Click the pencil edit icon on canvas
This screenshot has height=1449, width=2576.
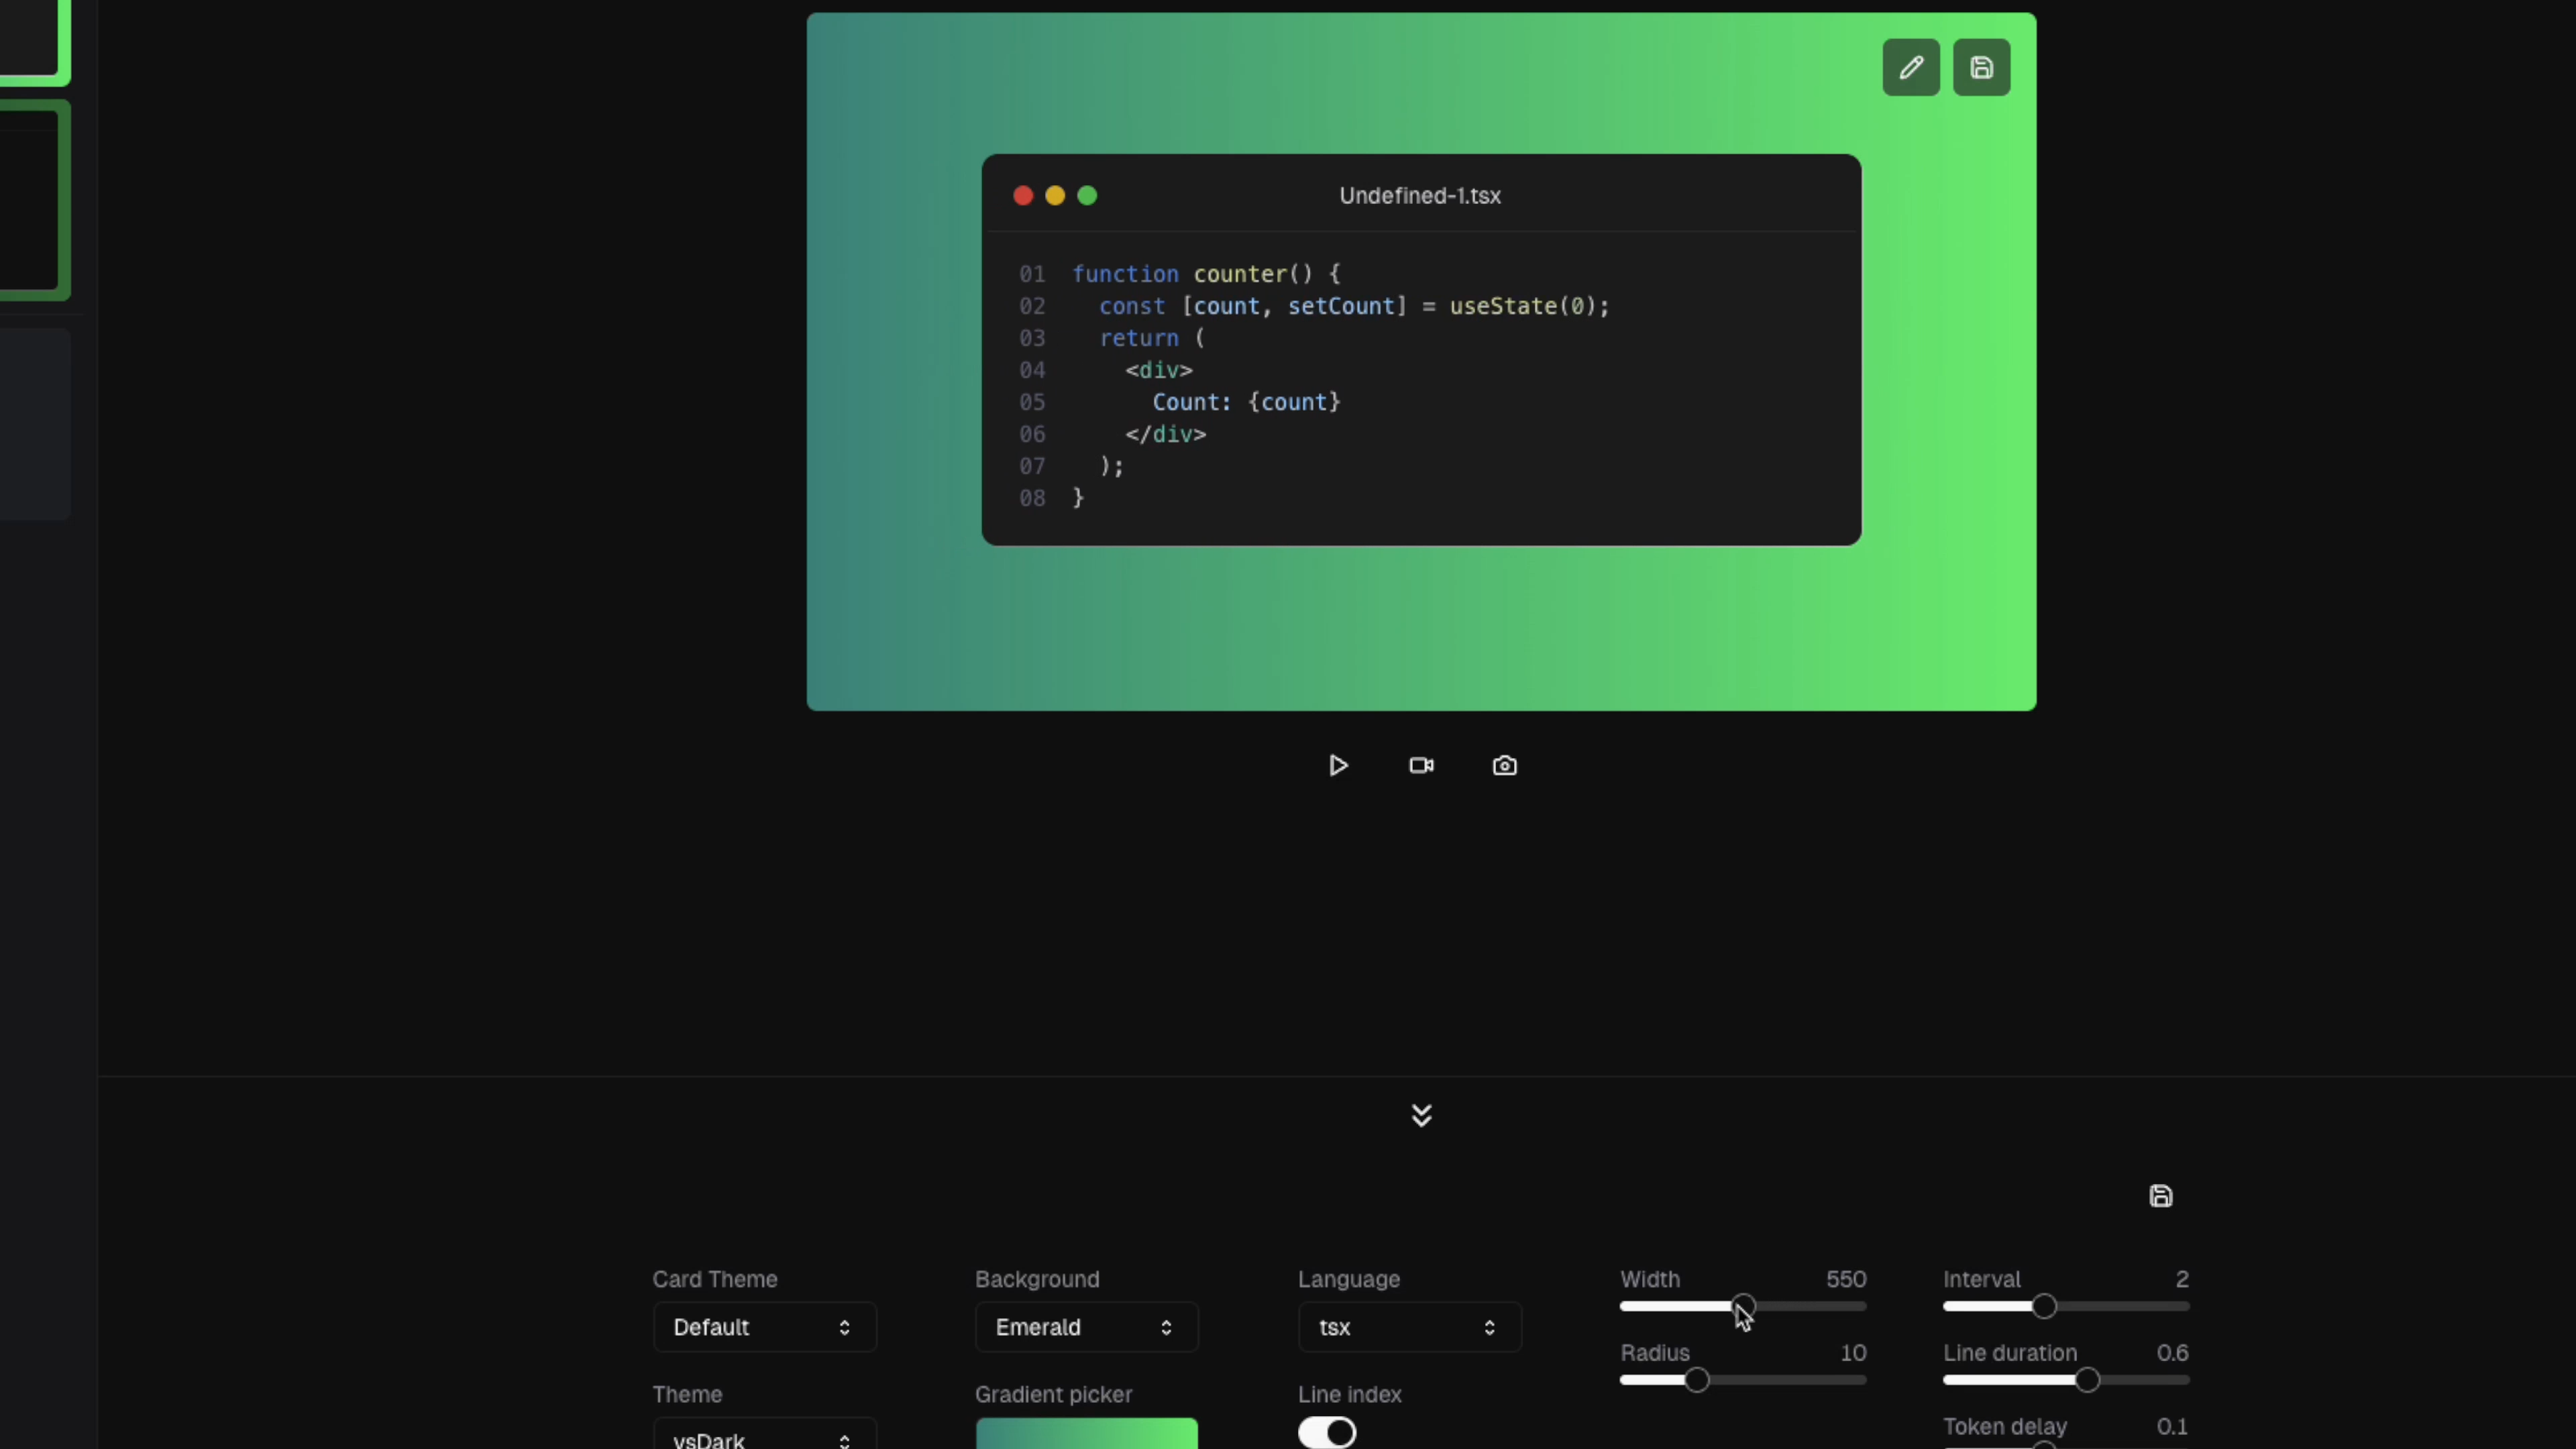pyautogui.click(x=1910, y=68)
